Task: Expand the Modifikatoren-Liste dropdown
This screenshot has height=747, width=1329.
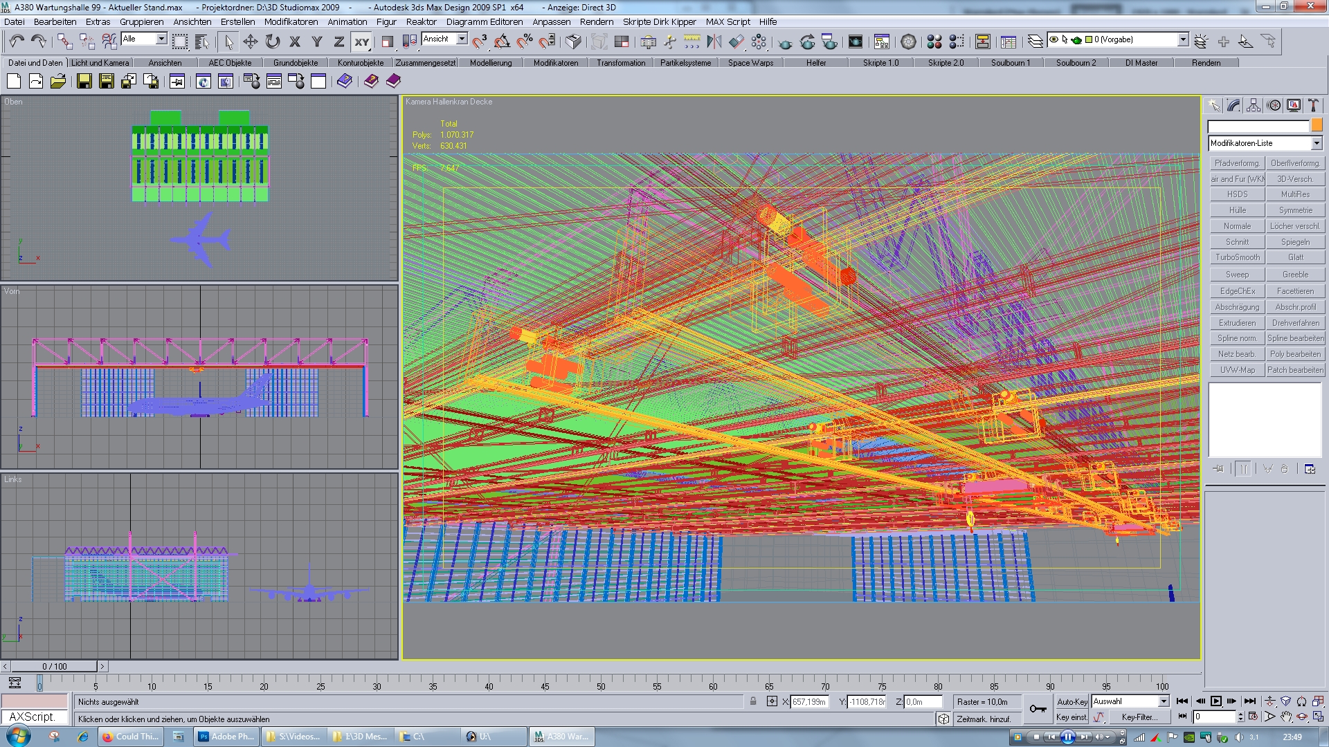Action: tap(1316, 143)
